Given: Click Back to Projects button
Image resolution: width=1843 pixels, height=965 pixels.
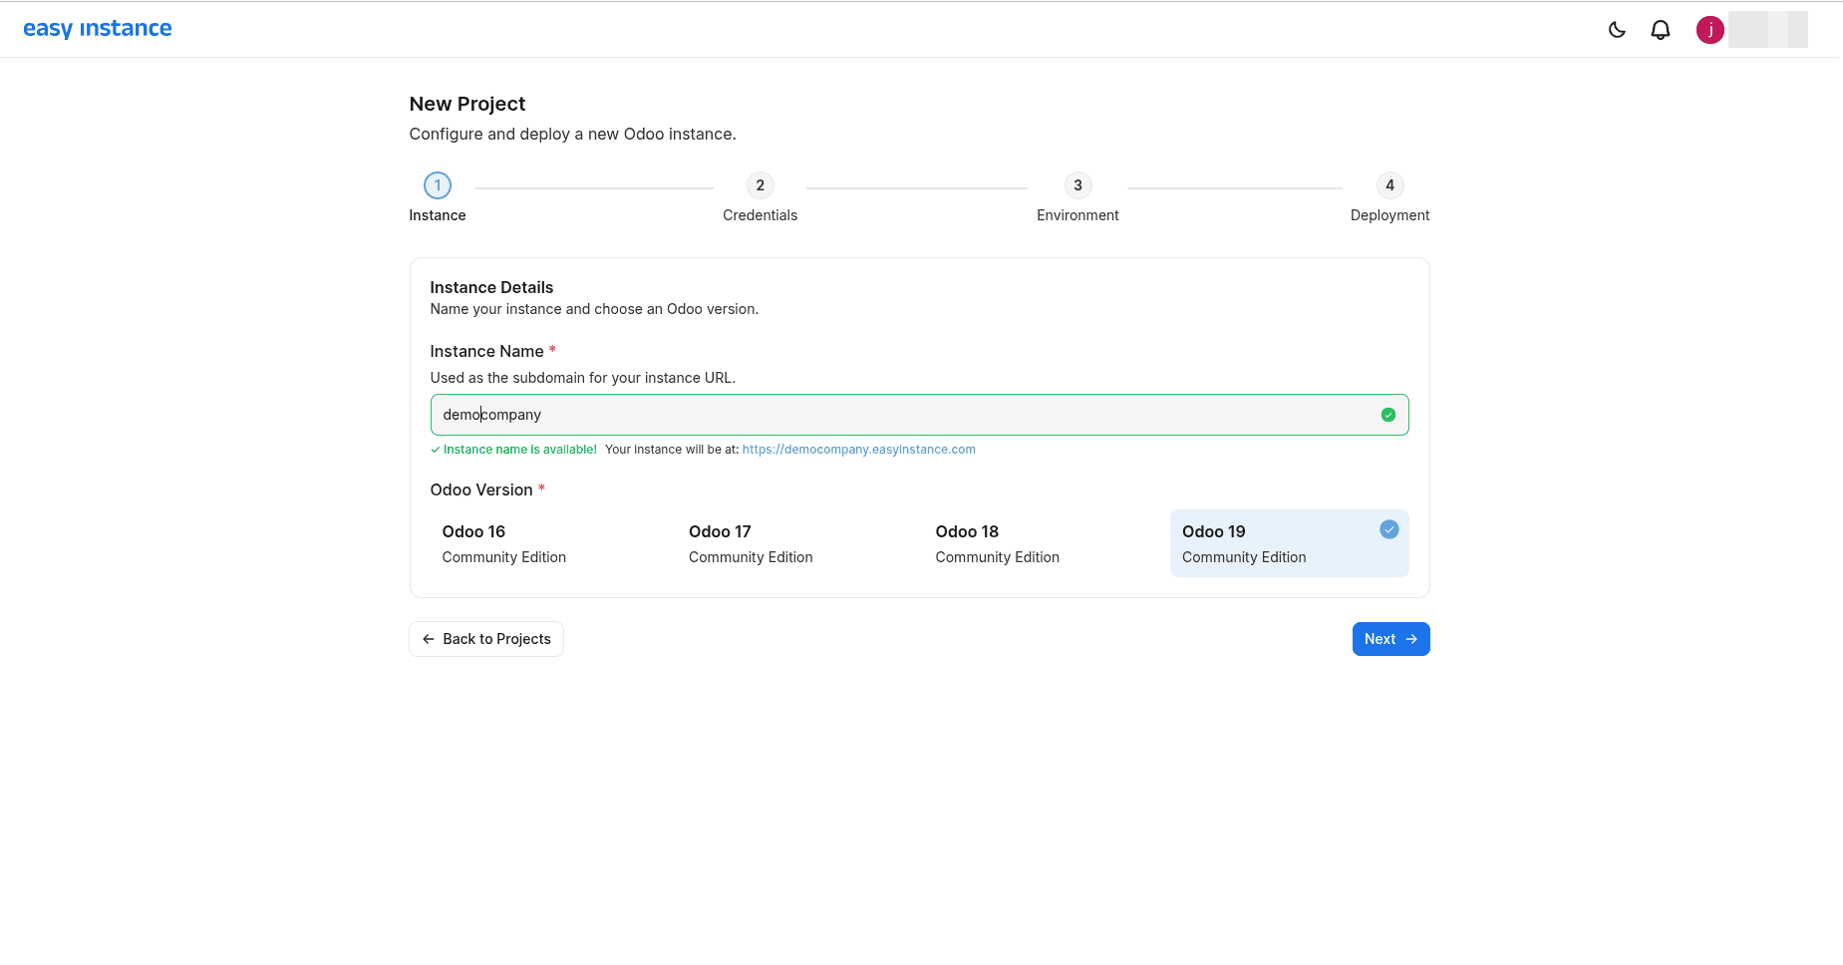Looking at the screenshot, I should tap(486, 639).
